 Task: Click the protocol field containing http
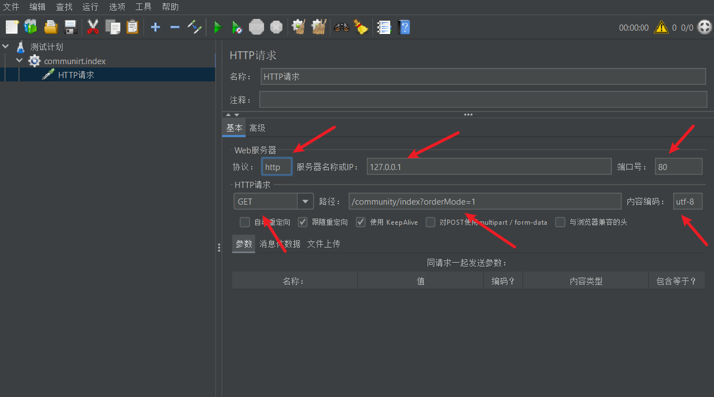pos(277,167)
